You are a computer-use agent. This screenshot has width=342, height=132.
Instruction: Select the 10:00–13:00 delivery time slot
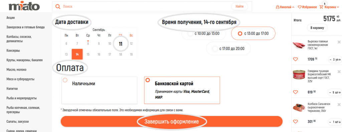(204, 34)
